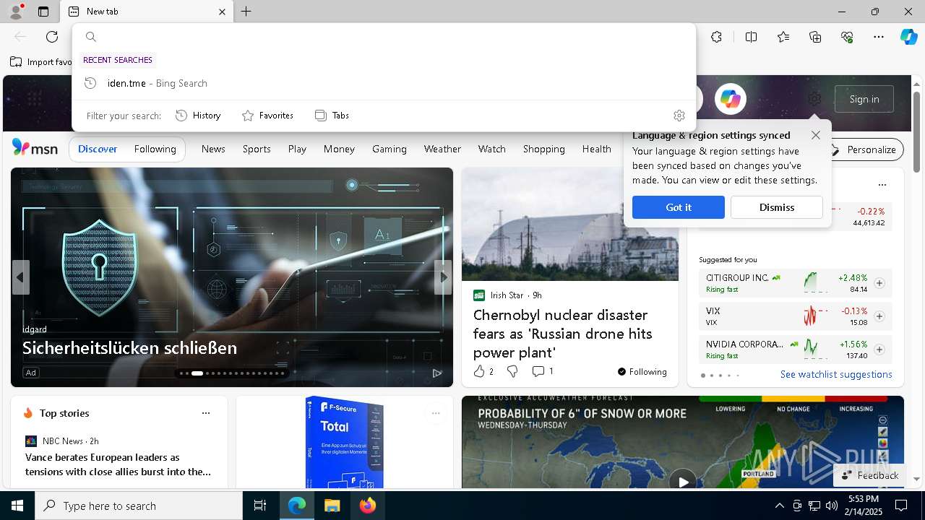925x520 pixels.
Task: Filter search by Favorites
Action: pos(267,116)
